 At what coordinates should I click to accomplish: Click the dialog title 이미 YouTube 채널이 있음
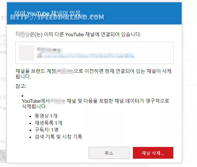click(x=48, y=13)
